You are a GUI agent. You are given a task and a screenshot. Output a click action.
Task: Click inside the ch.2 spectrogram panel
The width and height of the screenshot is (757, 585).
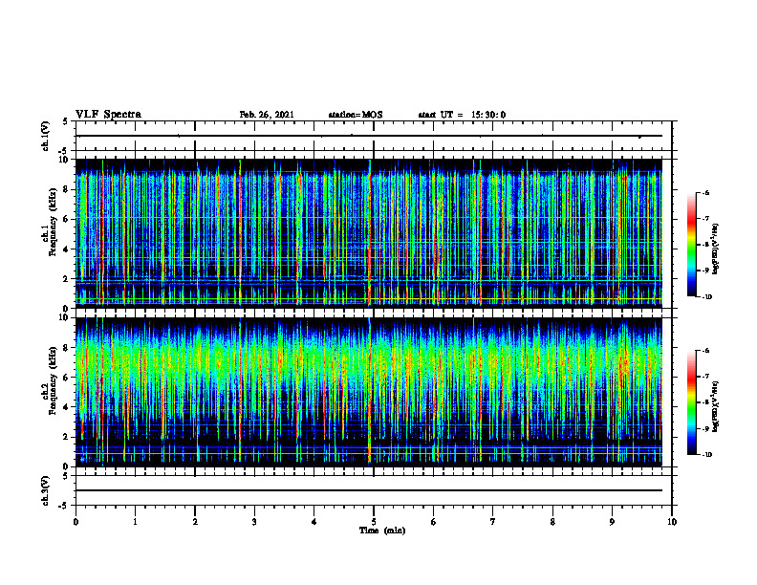(x=369, y=392)
